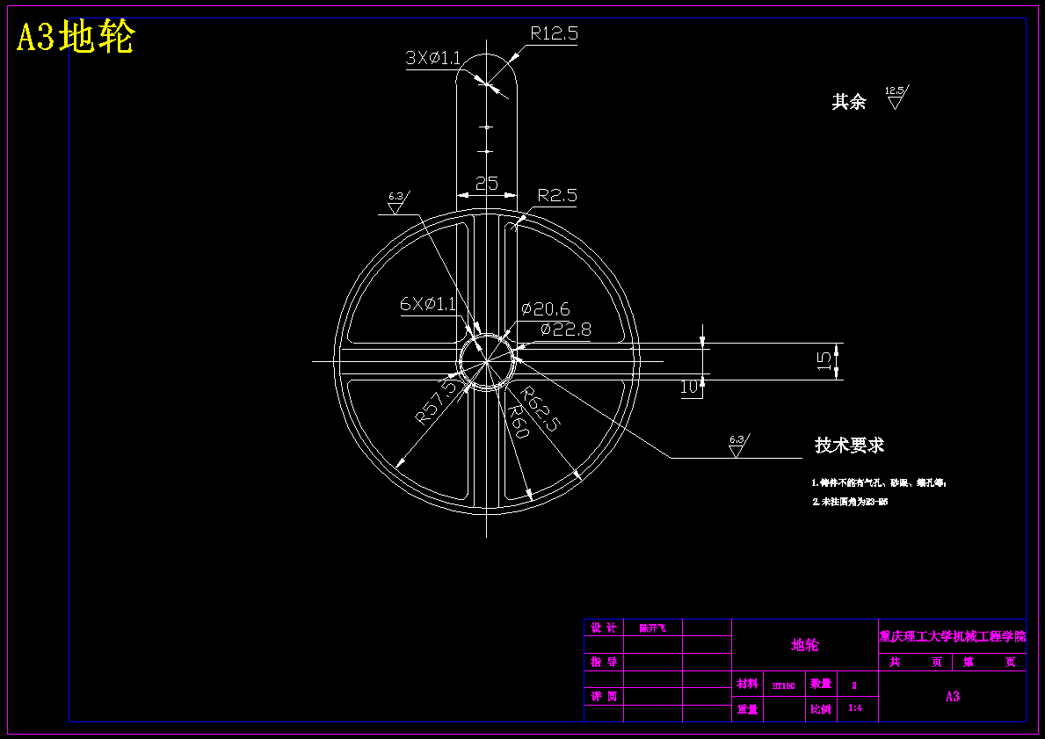1045x739 pixels.
Task: Select the "Ø22.8" diameter dimension
Action: [x=566, y=330]
